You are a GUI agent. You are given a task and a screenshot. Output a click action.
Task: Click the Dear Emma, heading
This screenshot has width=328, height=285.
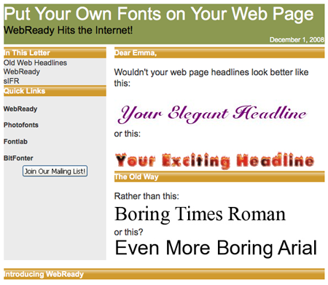coord(219,52)
